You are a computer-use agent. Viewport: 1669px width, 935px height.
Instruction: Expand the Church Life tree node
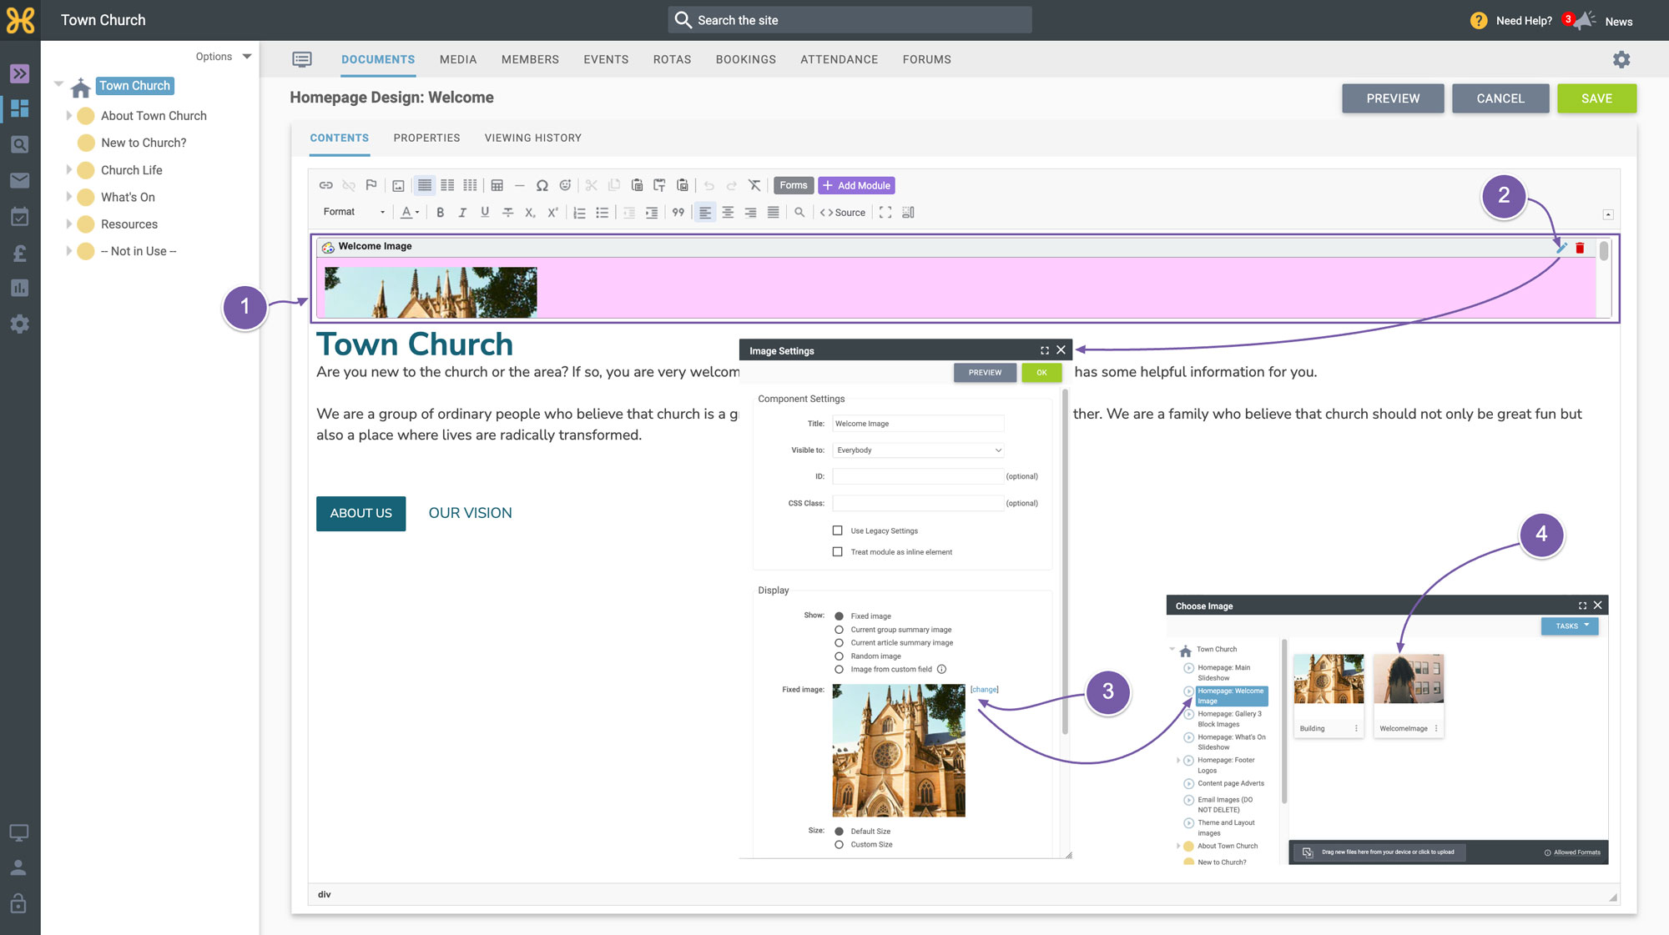tap(68, 170)
